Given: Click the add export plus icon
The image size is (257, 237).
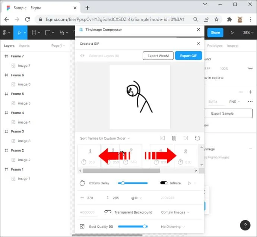Looking at the screenshot, I should tap(250, 92).
